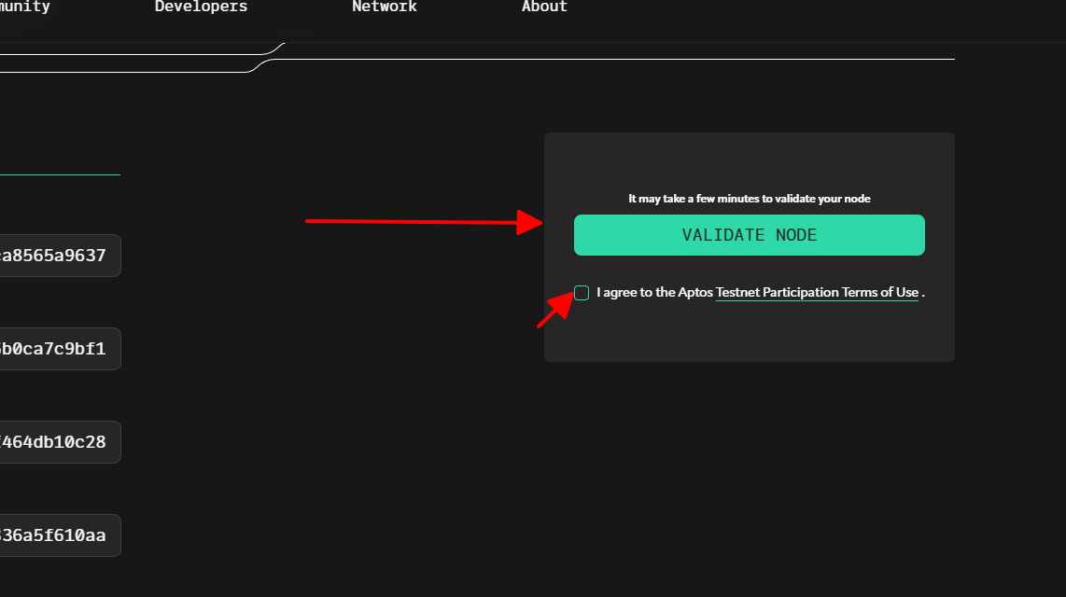Click the short red arrow near the checkbox

tap(556, 311)
